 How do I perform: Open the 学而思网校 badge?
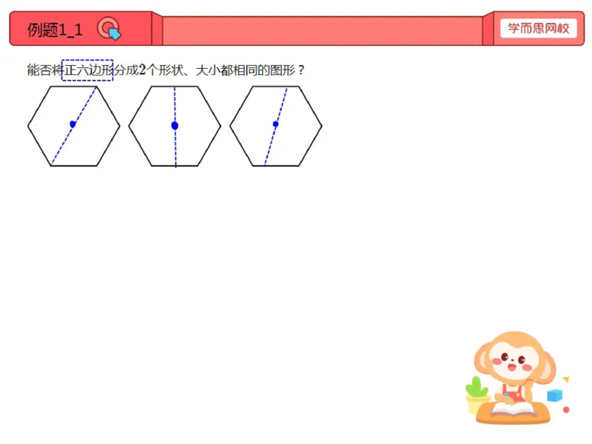click(x=539, y=28)
